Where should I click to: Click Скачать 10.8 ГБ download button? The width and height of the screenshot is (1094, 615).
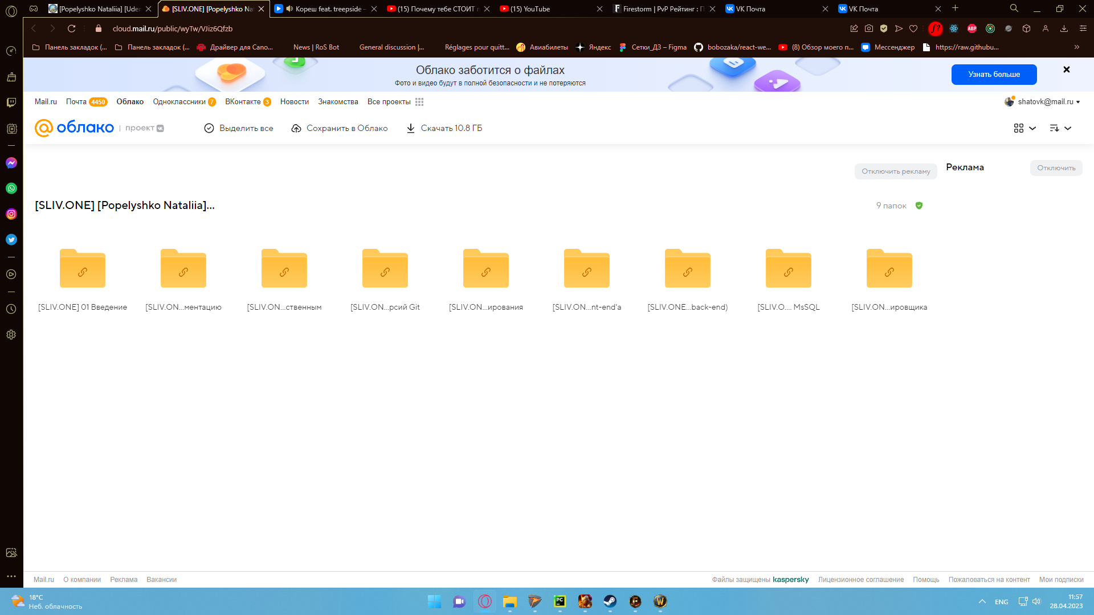(x=444, y=128)
